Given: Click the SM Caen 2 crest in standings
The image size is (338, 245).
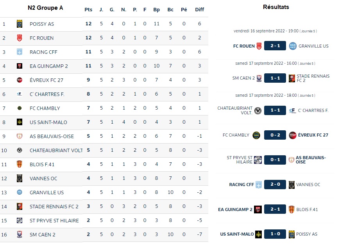Looking at the screenshot, I should point(20,234).
